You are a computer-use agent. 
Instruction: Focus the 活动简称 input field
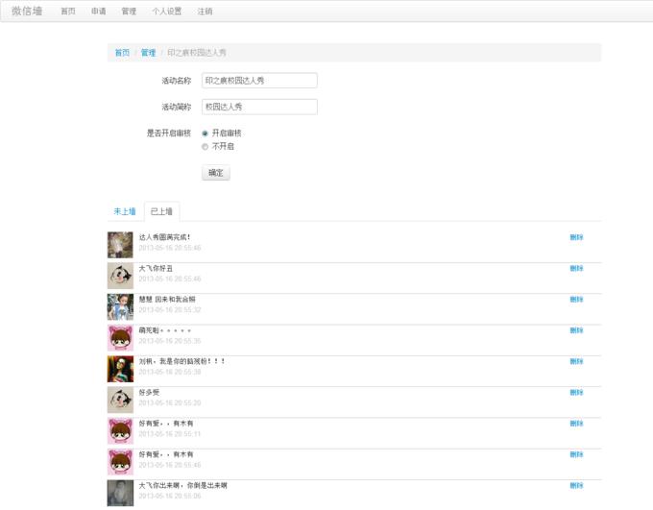[x=259, y=107]
